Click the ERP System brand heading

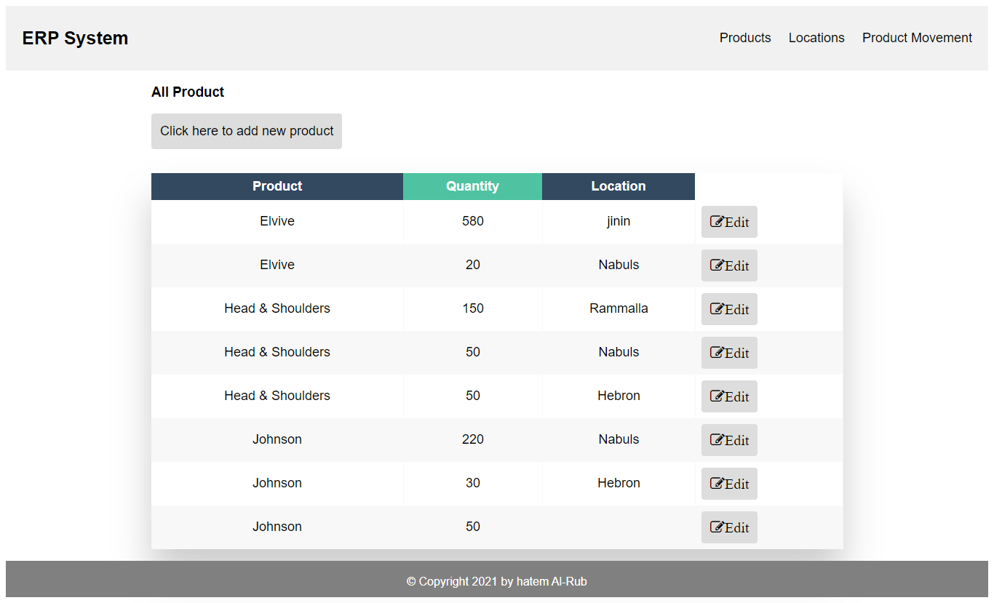[x=75, y=38]
